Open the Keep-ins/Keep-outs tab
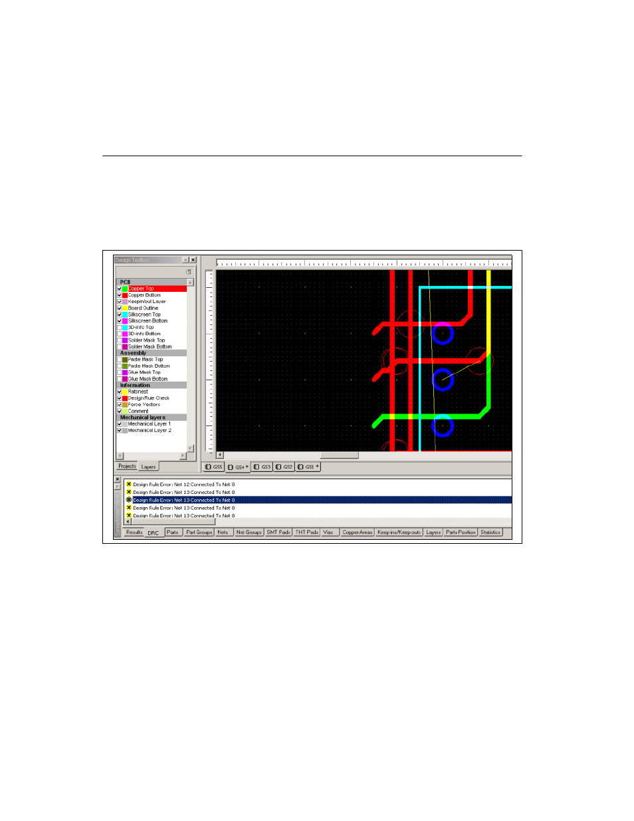 pos(399,532)
